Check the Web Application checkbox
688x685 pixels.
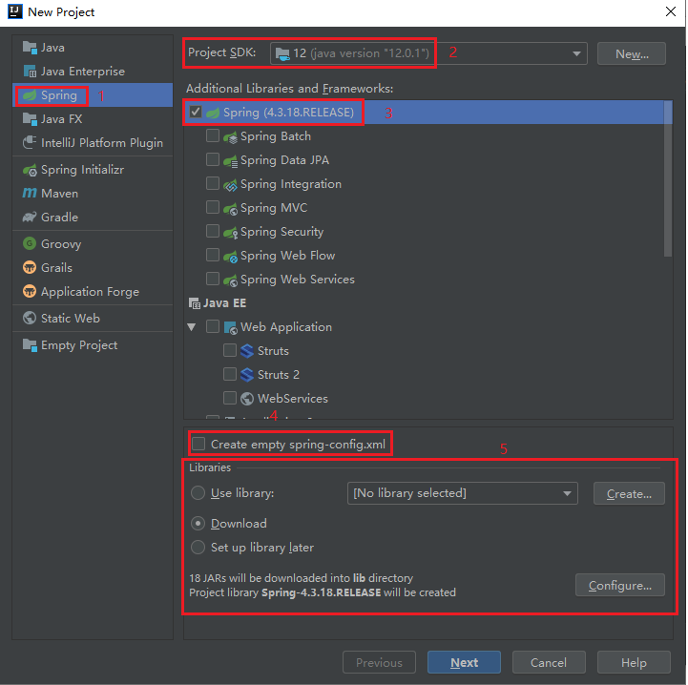point(213,326)
